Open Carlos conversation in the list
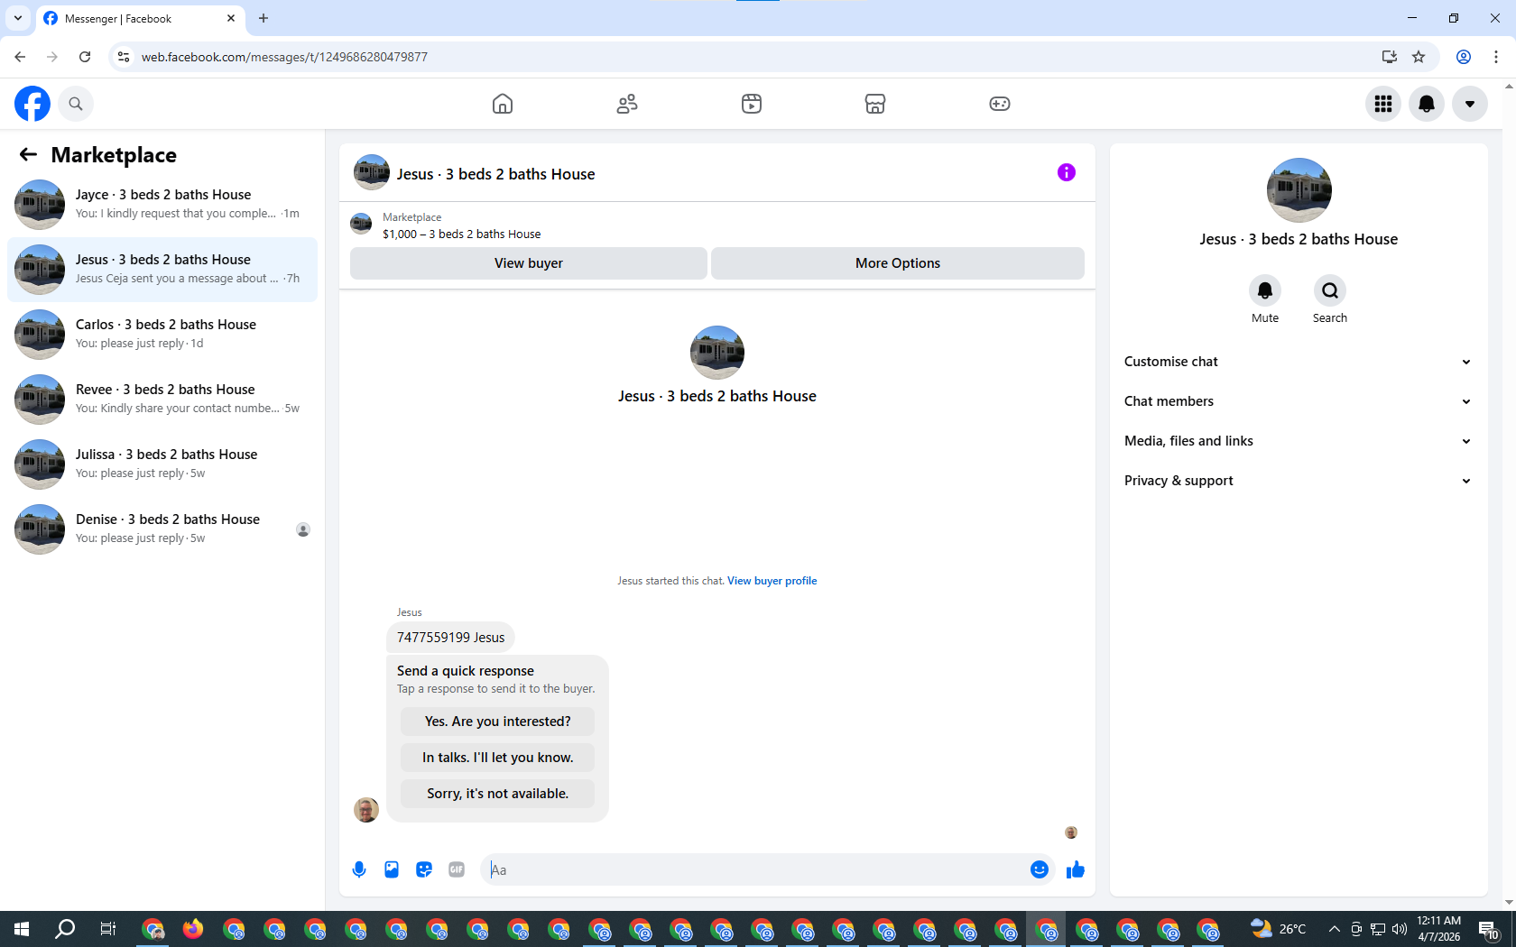 pos(162,335)
